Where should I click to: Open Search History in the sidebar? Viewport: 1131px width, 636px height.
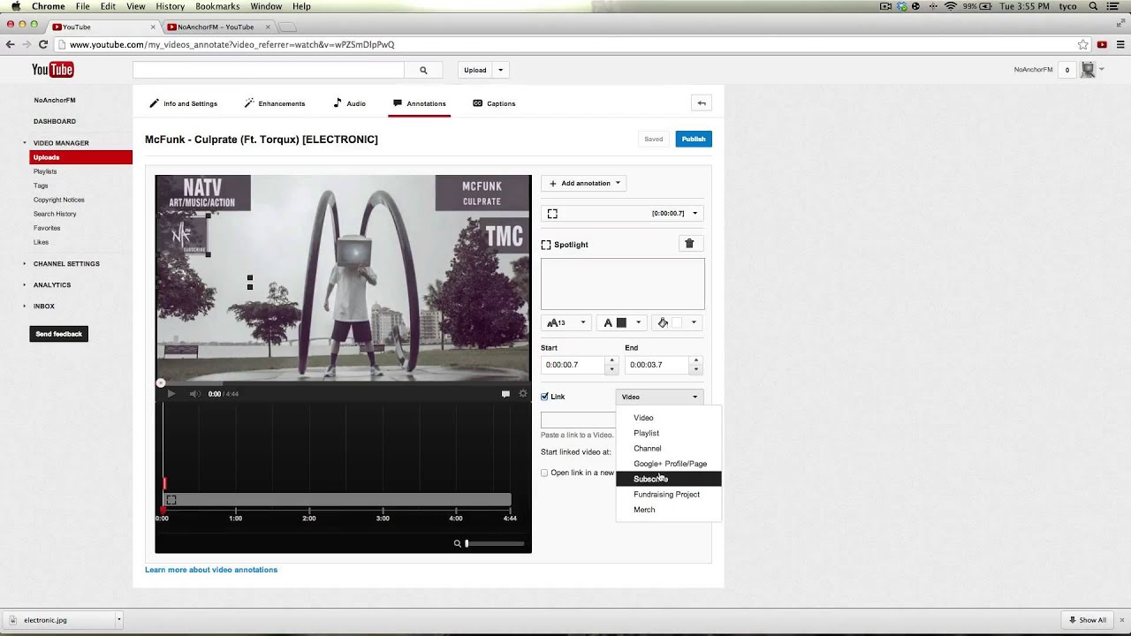pyautogui.click(x=55, y=214)
